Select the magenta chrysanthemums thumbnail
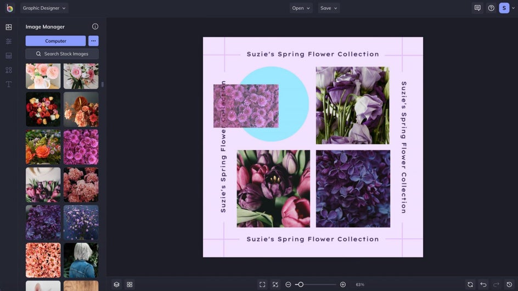 click(81, 147)
